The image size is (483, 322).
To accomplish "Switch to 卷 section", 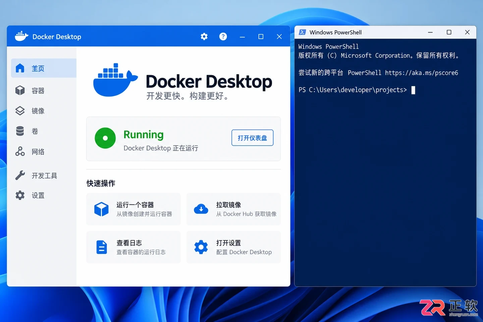I will [x=35, y=131].
